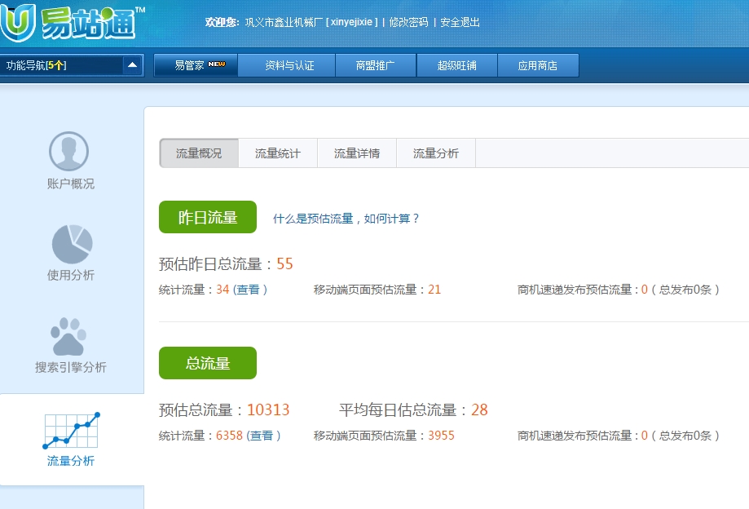The height and width of the screenshot is (509, 749).
Task: Open the 应用商店 menu item
Action: pos(538,65)
